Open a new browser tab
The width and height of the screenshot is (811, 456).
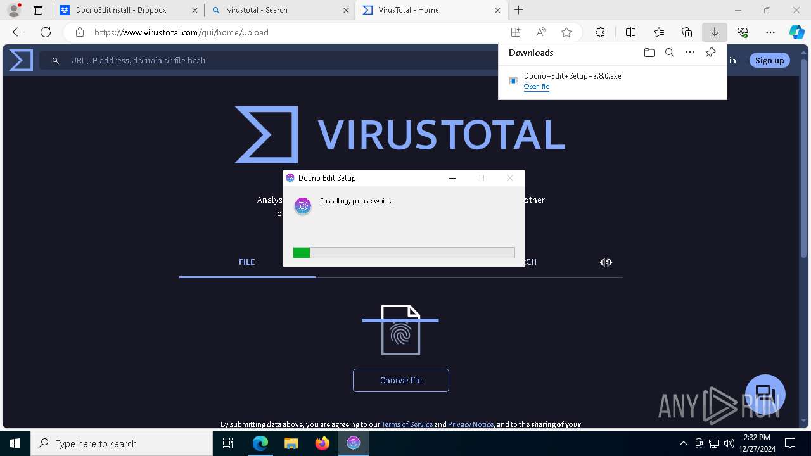tap(519, 10)
